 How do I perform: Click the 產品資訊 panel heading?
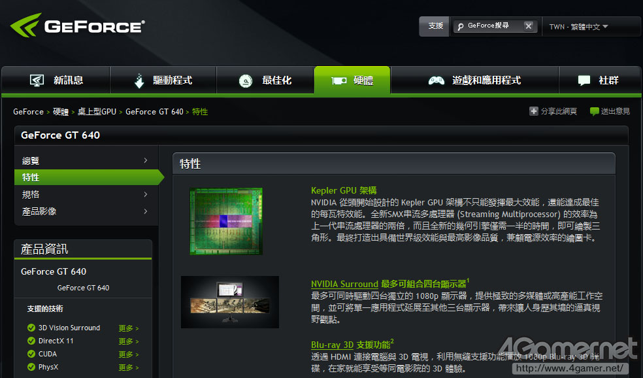tap(44, 249)
